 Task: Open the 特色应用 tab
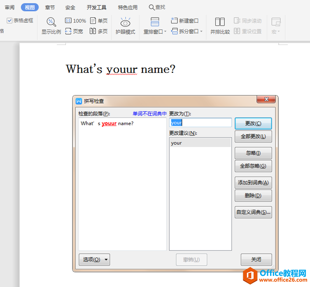(128, 7)
